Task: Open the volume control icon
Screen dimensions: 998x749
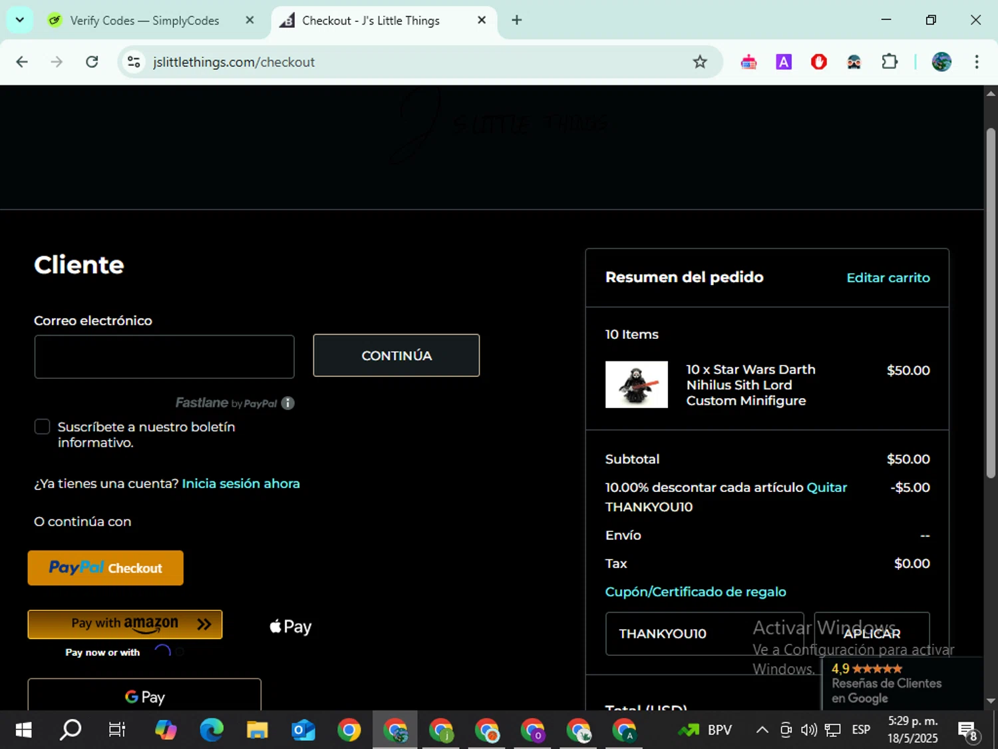Action: coord(809,730)
